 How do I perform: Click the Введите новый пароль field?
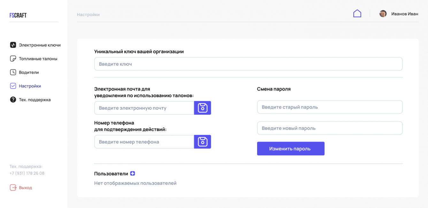pyautogui.click(x=330, y=128)
